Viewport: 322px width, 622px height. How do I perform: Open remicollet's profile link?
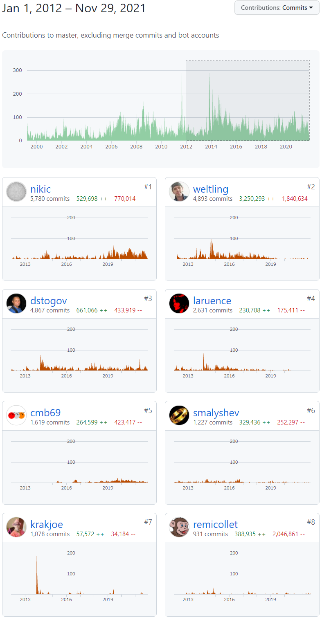tap(215, 524)
